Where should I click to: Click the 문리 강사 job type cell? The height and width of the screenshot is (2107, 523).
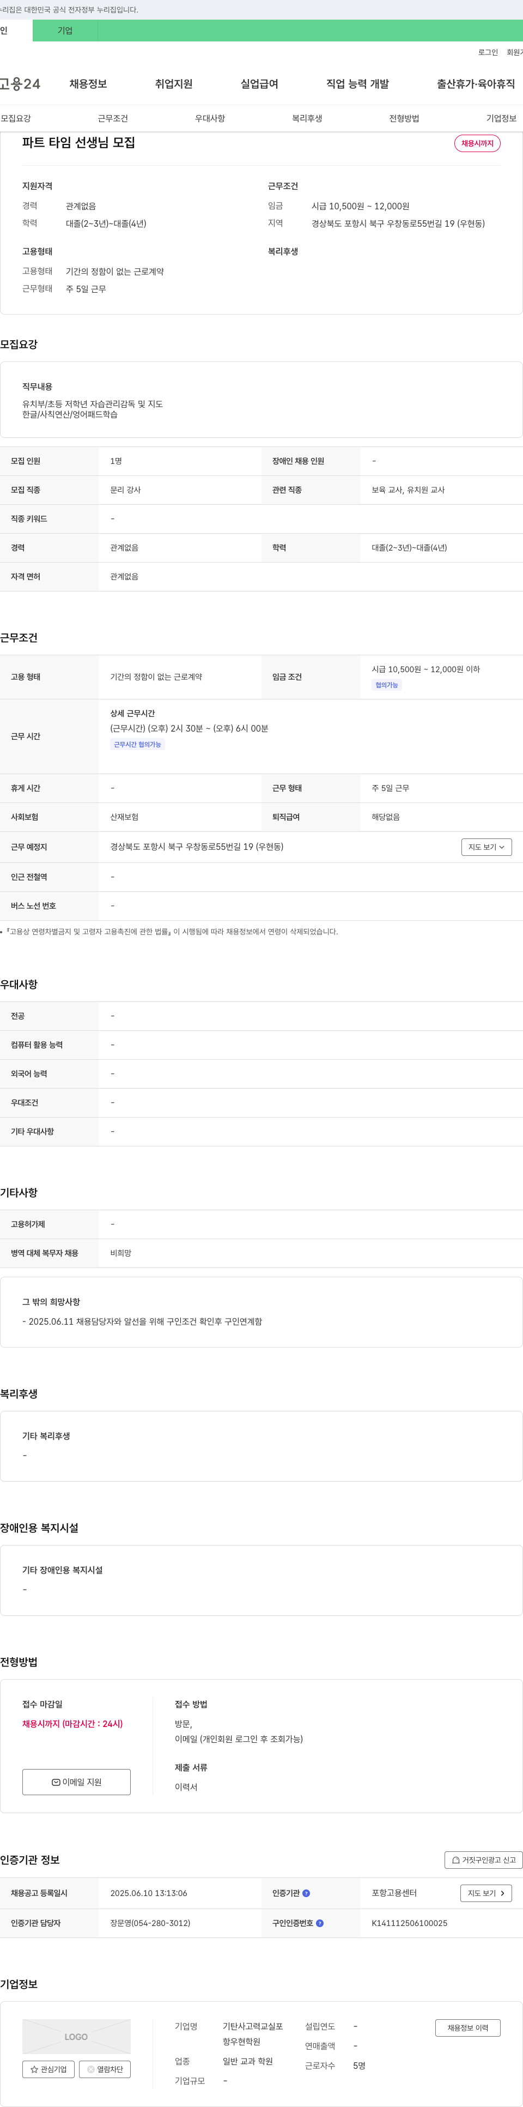point(125,490)
